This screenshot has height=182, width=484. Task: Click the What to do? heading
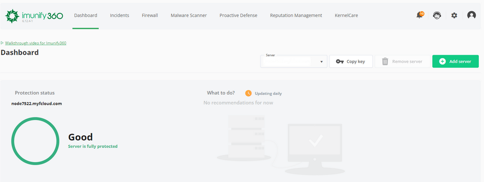[221, 93]
